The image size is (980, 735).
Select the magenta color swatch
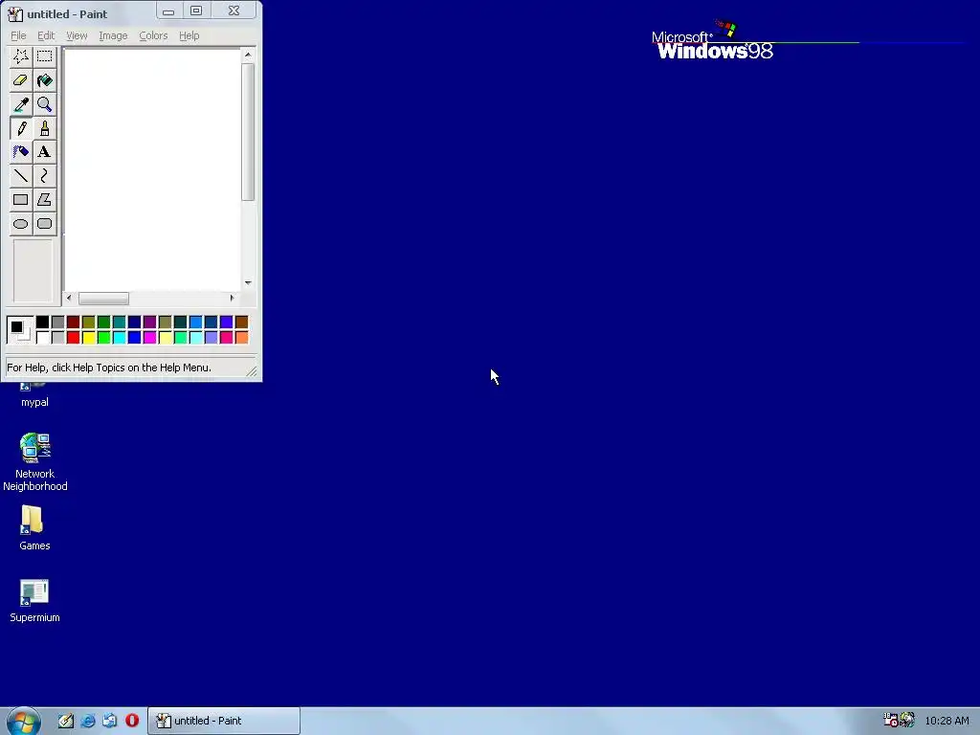(150, 338)
